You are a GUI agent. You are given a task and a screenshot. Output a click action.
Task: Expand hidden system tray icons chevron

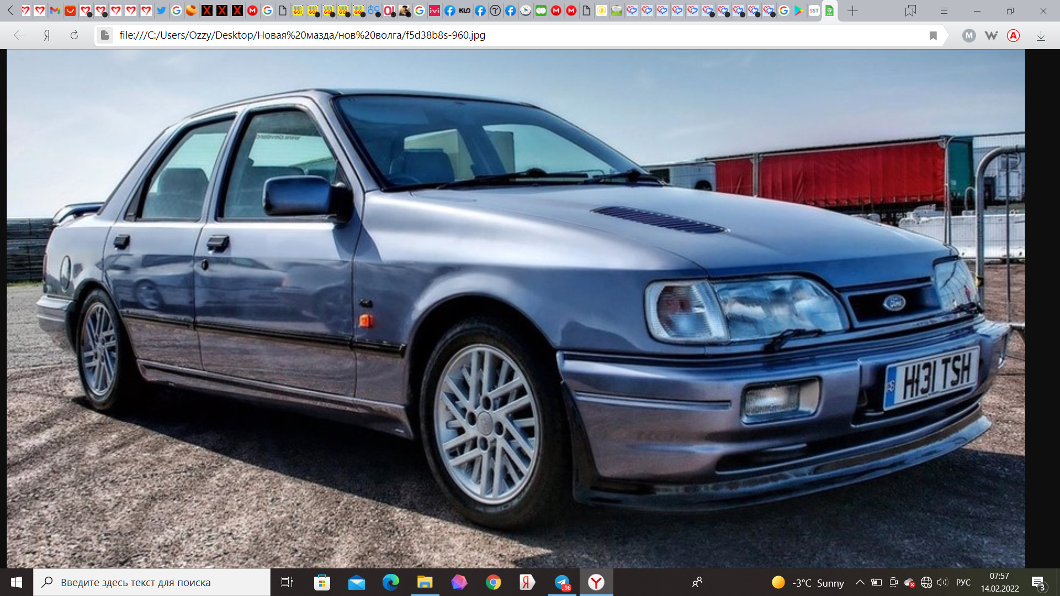coord(860,582)
